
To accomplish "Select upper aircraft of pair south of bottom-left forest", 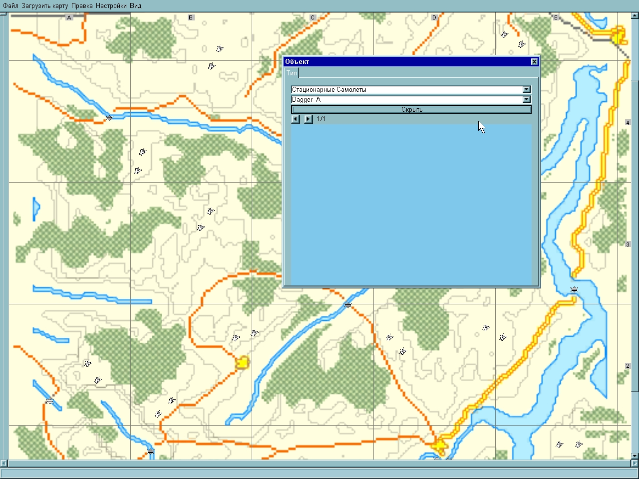I will 172,400.
